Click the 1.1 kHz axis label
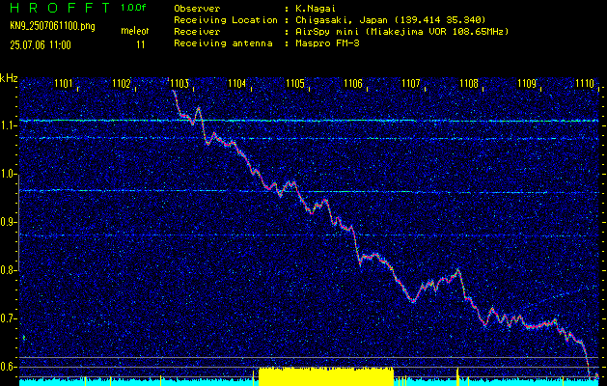Screen dimensions: 607x386 coord(9,125)
